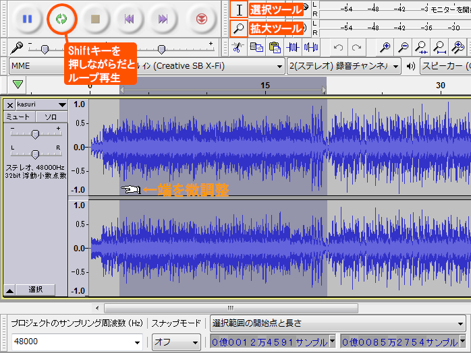Toggle ソロ (Solo) on kasuri track
Image resolution: width=471 pixels, height=353 pixels.
(x=51, y=117)
